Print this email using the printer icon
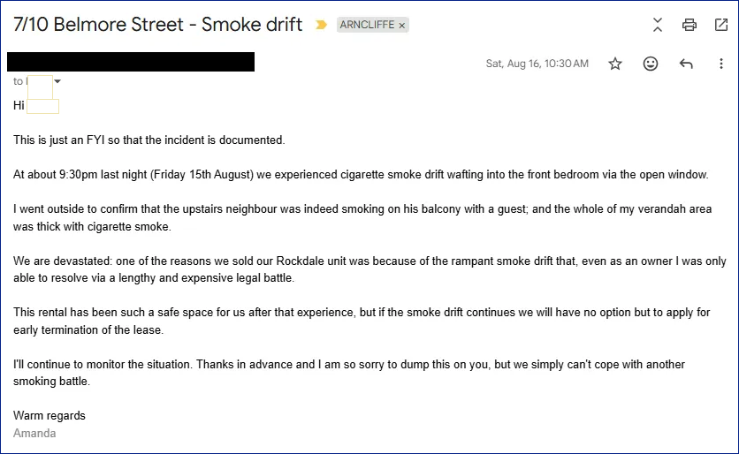The image size is (739, 454). pos(689,25)
